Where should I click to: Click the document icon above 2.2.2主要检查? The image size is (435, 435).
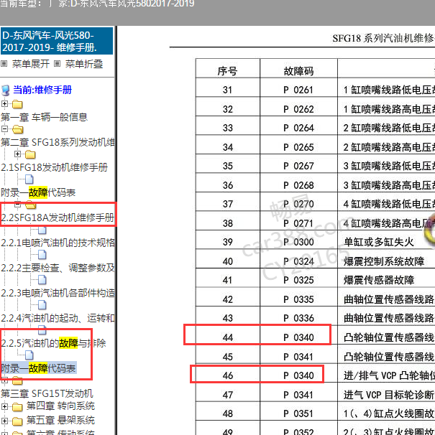point(42,255)
